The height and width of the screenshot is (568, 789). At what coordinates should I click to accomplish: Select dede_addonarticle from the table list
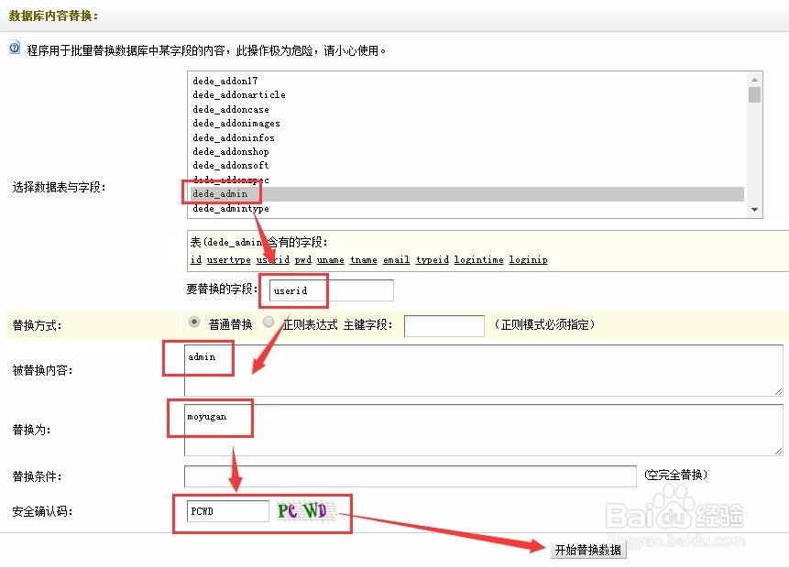pos(240,94)
